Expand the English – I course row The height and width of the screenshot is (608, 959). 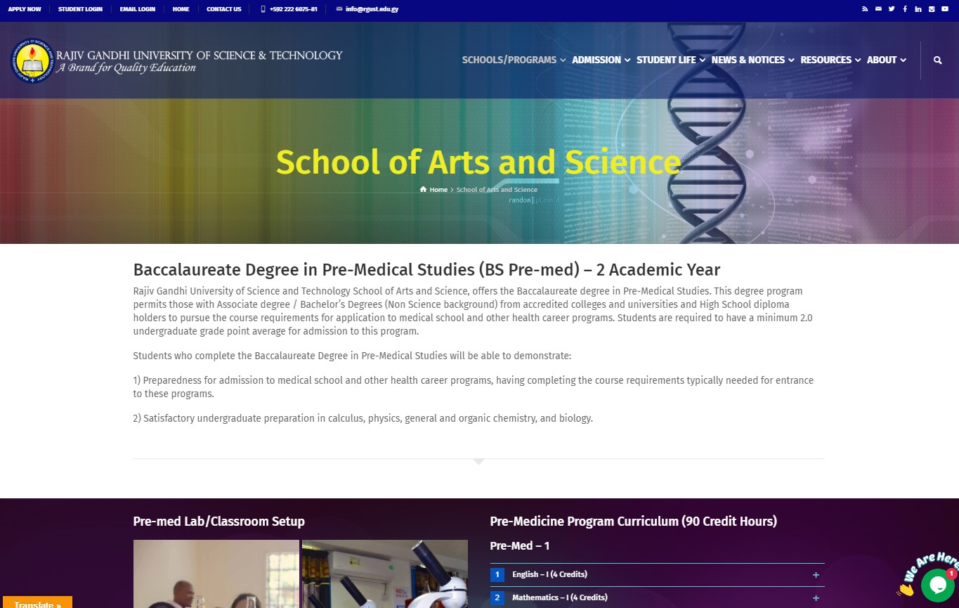[x=657, y=575]
